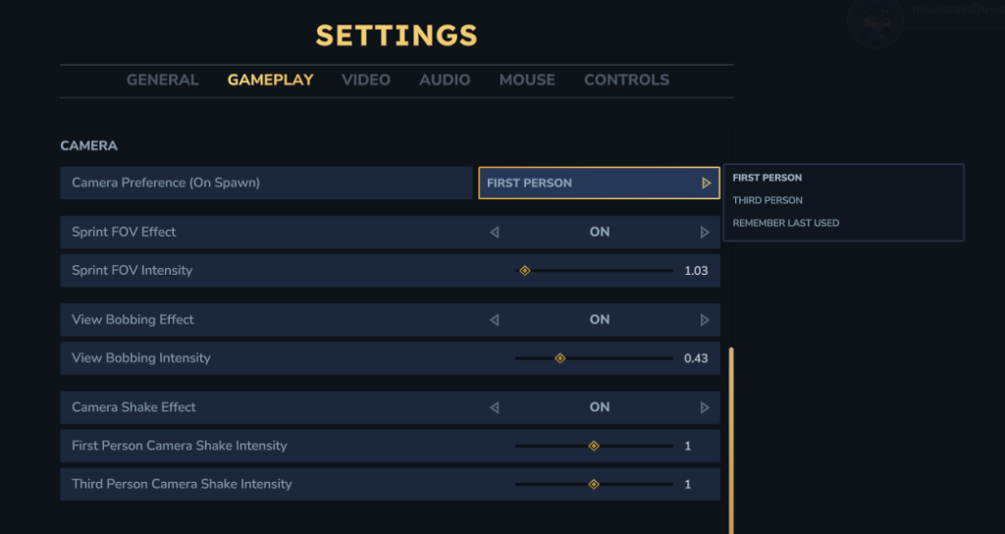
Task: Switch to the Video tab
Action: click(366, 80)
